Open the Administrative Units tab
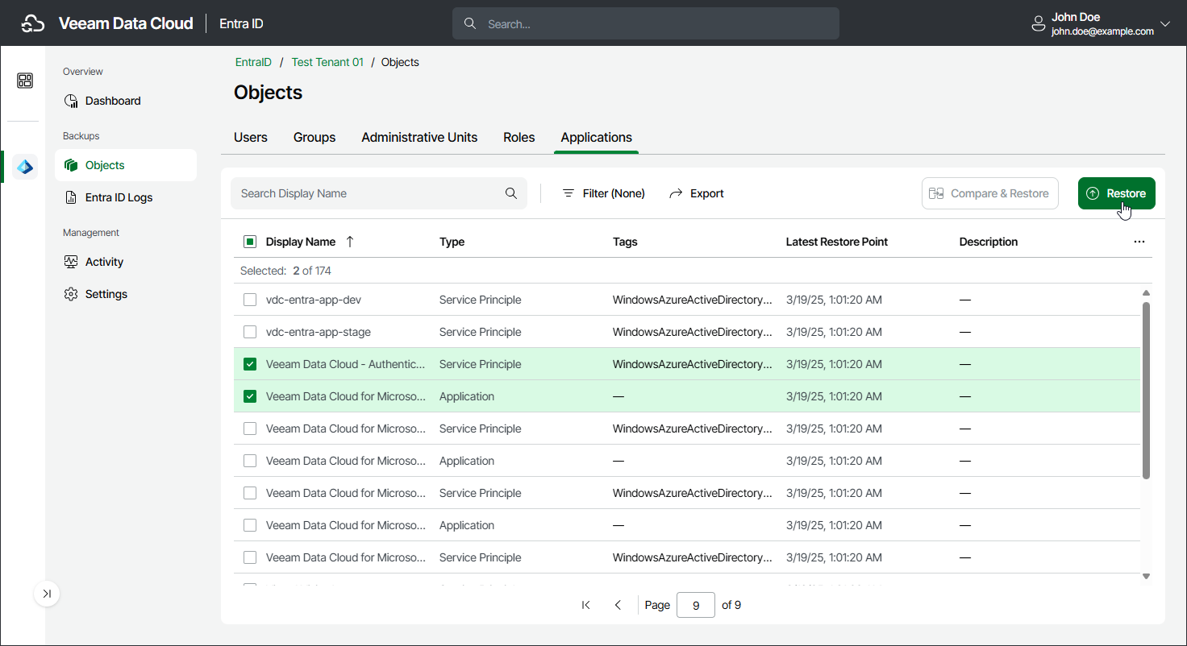 click(x=419, y=137)
